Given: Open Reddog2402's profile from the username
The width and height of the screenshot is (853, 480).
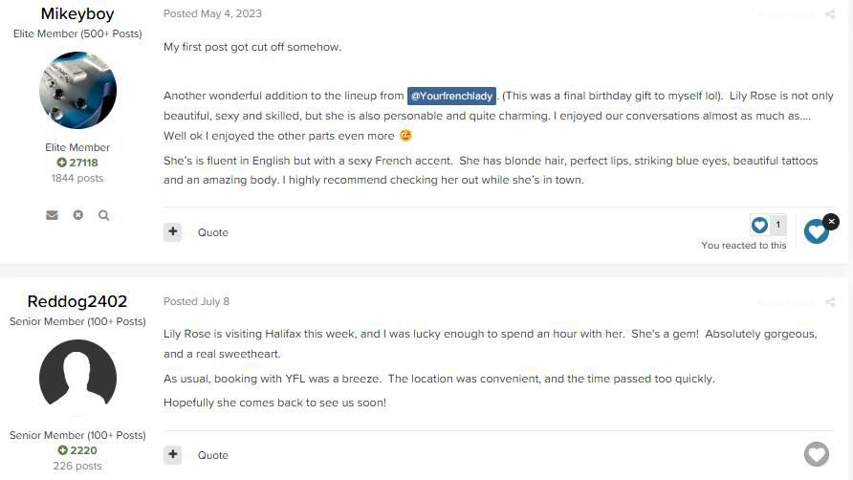Looking at the screenshot, I should click(77, 302).
